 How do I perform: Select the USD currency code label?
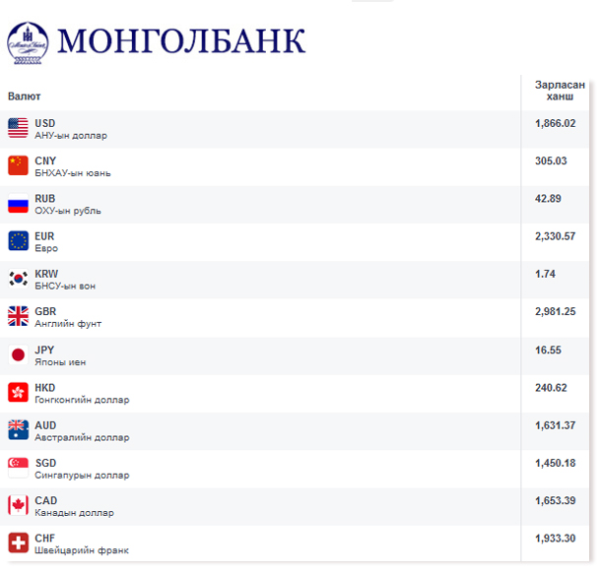45,123
